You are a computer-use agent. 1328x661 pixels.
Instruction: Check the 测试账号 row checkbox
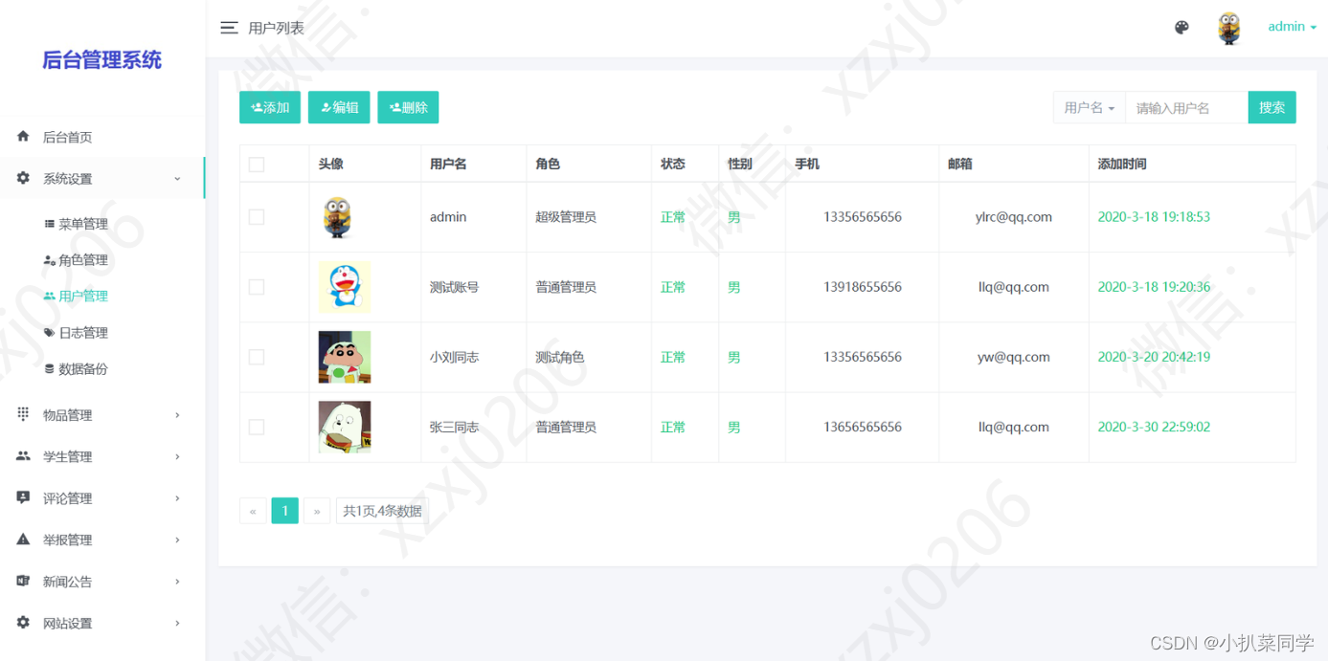tap(257, 287)
